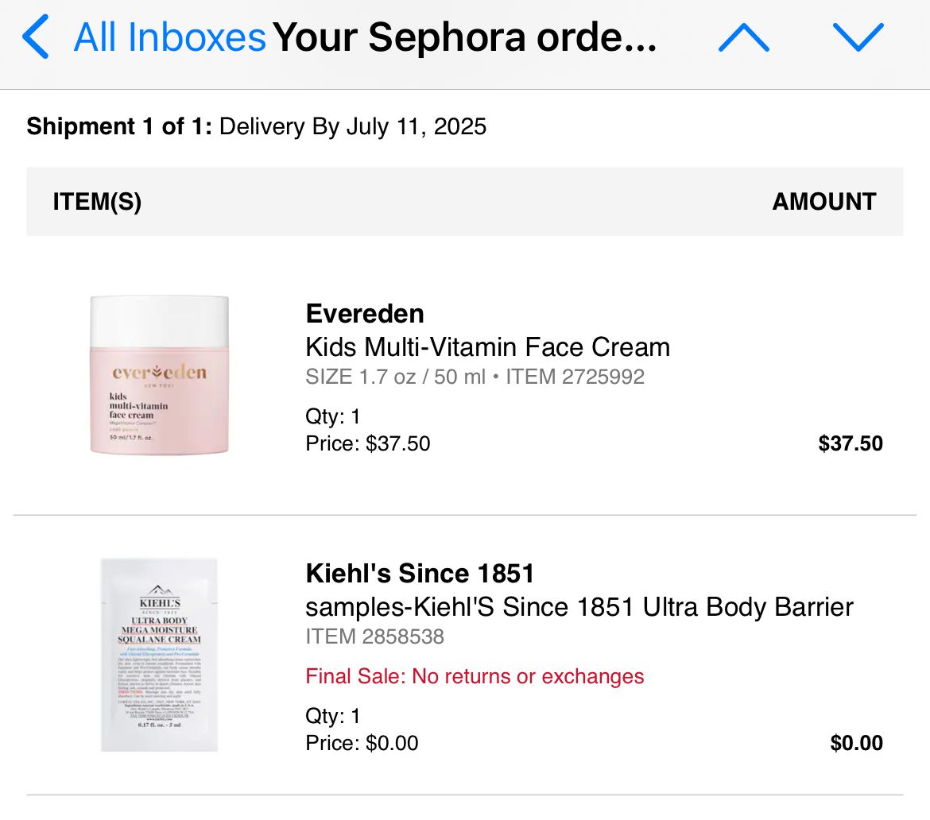Click 'Delivery By July 11, 2025' text

click(352, 126)
